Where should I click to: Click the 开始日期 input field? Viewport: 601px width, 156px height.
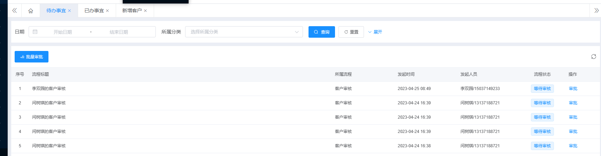[x=63, y=32]
